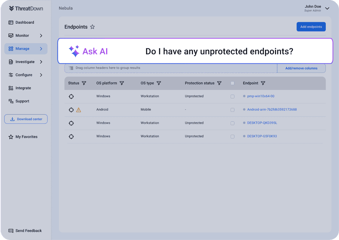Image resolution: width=339 pixels, height=240 pixels.
Task: Click the Add/remove columns button
Action: [x=301, y=68]
